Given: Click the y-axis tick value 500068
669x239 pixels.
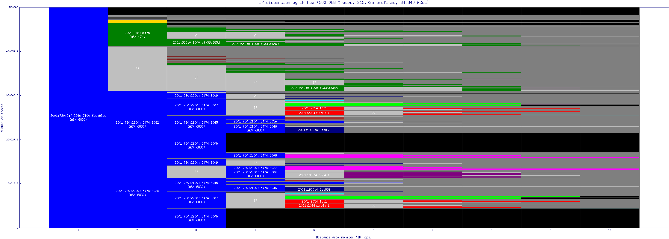Looking at the screenshot, I should click(13, 7).
